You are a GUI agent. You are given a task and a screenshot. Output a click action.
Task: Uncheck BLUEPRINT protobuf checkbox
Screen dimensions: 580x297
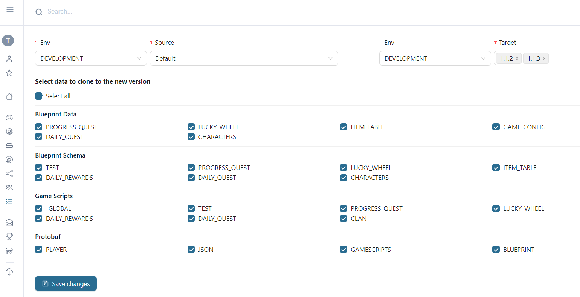click(x=496, y=250)
